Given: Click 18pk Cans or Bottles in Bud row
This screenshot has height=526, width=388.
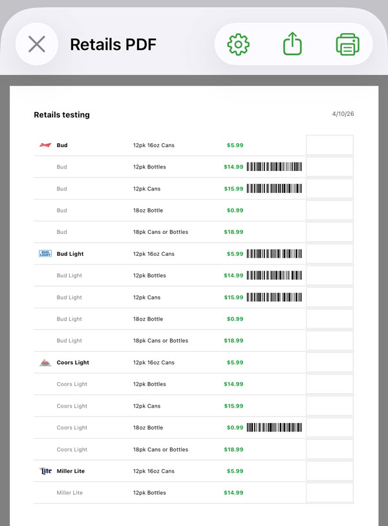Looking at the screenshot, I should click(x=160, y=232).
